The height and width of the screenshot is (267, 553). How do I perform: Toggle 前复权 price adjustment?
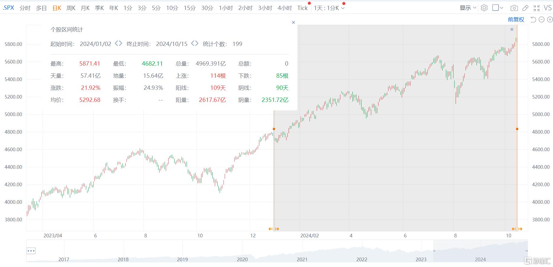tap(516, 20)
